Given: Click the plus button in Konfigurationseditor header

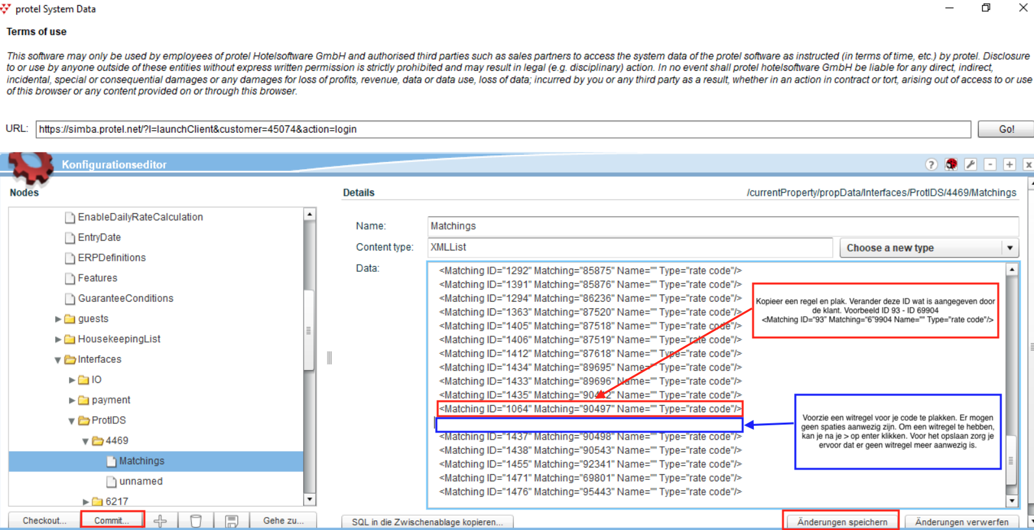Looking at the screenshot, I should click(1009, 165).
